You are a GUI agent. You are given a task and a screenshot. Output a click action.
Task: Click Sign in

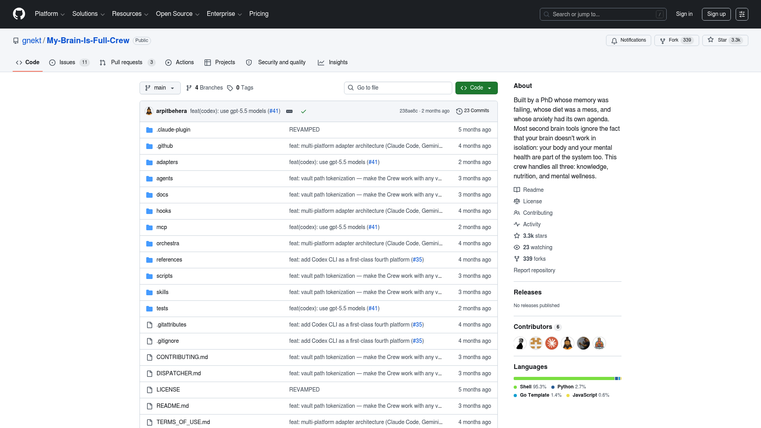(x=684, y=14)
